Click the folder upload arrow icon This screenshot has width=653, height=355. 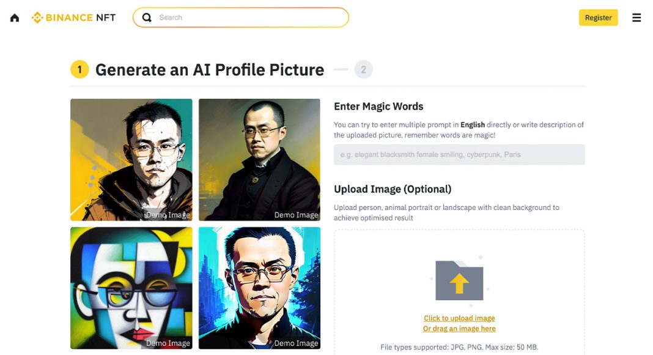(x=459, y=280)
